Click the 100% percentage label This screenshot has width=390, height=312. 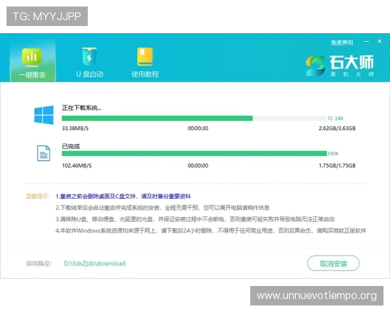333,153
